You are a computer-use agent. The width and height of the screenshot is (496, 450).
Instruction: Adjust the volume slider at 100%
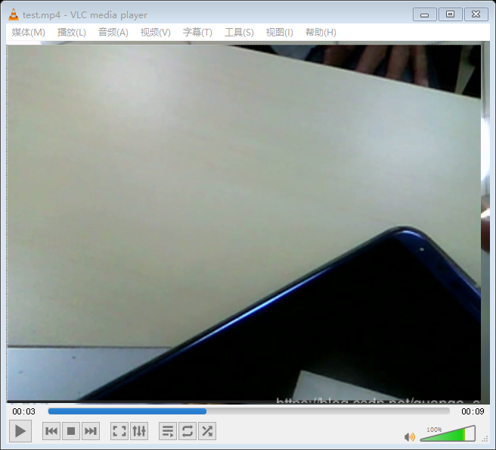pos(448,433)
